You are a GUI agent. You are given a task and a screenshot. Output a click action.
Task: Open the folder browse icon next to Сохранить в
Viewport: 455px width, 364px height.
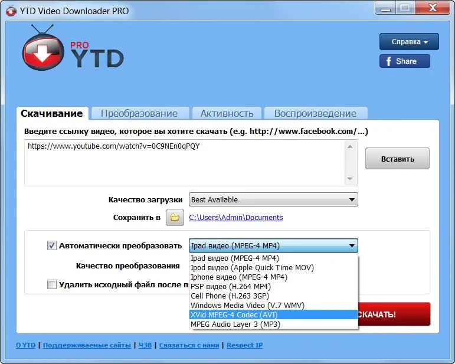click(175, 217)
